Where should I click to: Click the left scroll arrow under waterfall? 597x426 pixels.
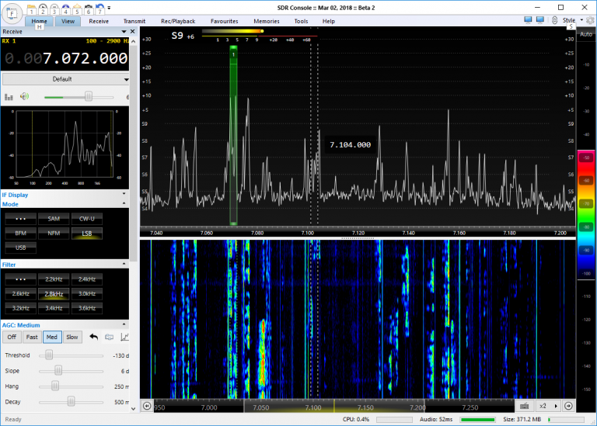147,406
